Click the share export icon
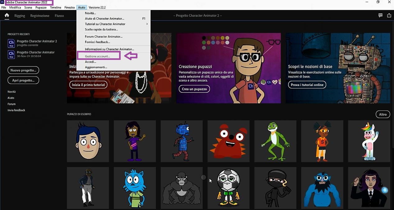This screenshot has width=394, height=210. [x=389, y=16]
